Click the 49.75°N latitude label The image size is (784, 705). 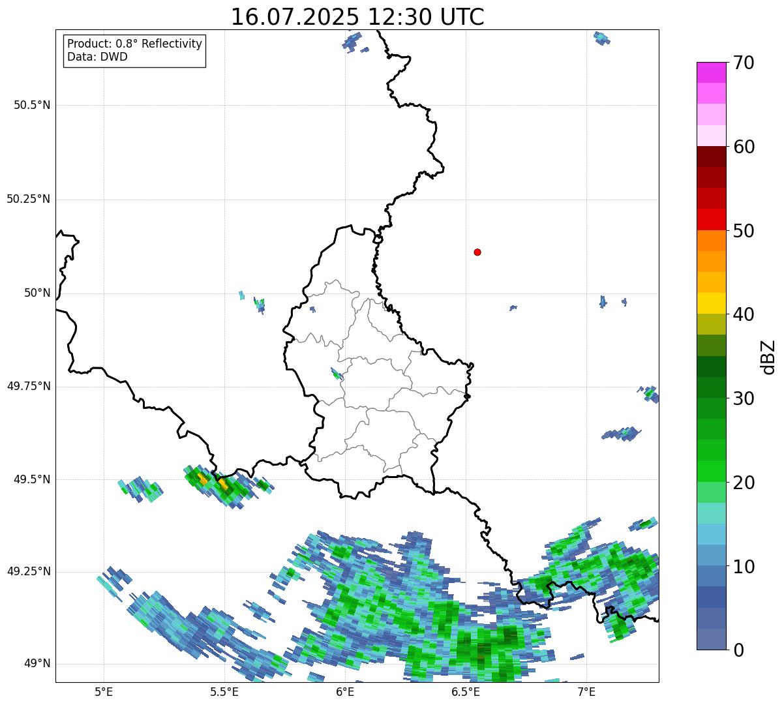tap(28, 386)
